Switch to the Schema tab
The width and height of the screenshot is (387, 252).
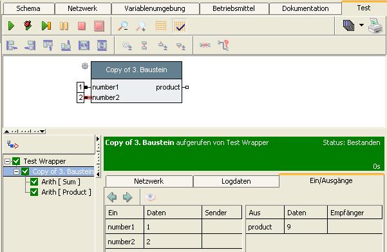pyautogui.click(x=28, y=8)
